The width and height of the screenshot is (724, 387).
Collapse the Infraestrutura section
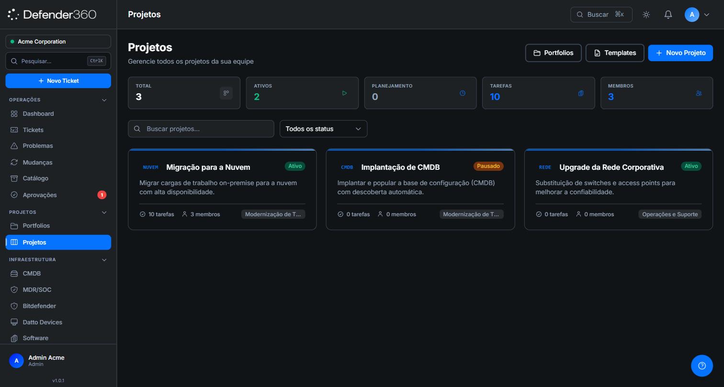click(104, 260)
